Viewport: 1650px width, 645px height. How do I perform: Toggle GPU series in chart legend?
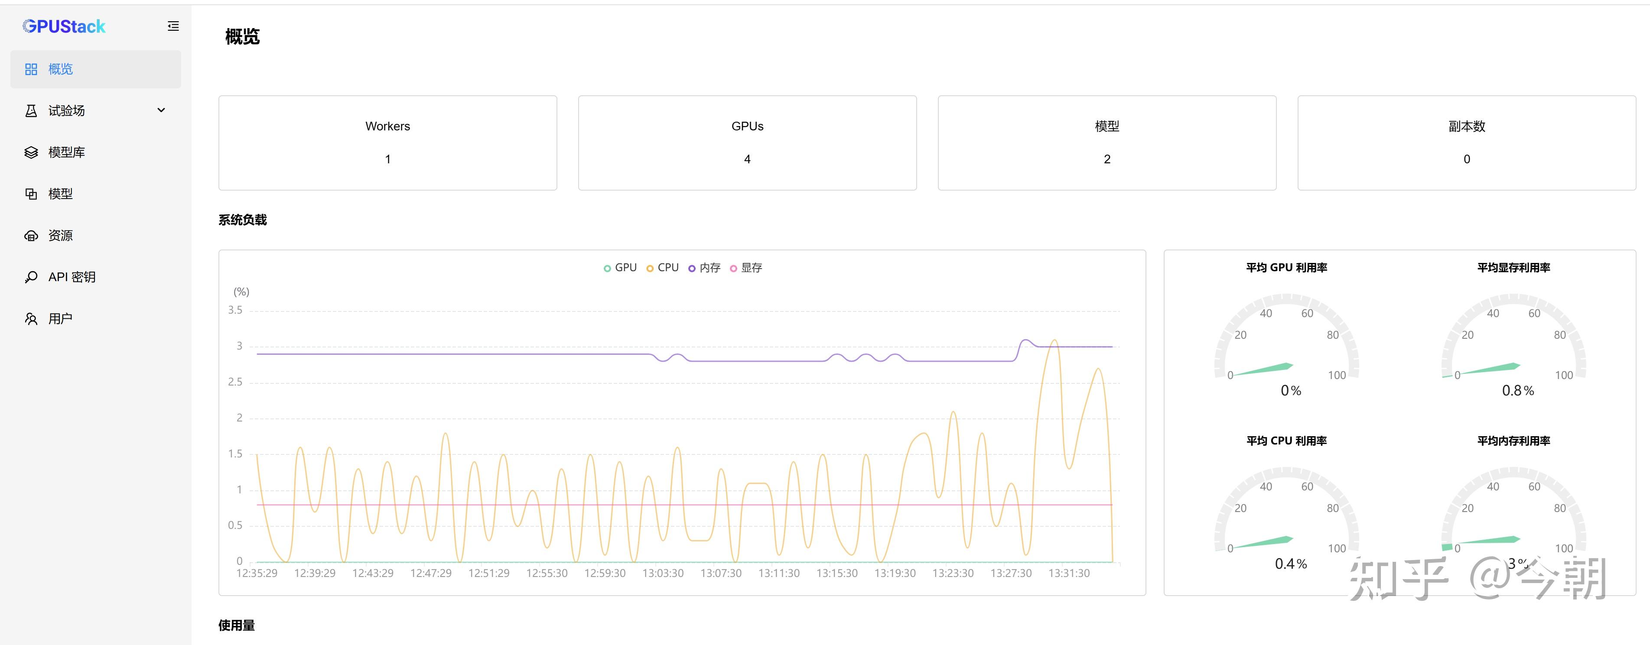620,268
